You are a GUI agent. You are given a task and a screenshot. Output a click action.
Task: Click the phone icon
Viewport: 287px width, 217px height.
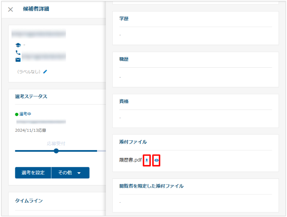pos(18,53)
